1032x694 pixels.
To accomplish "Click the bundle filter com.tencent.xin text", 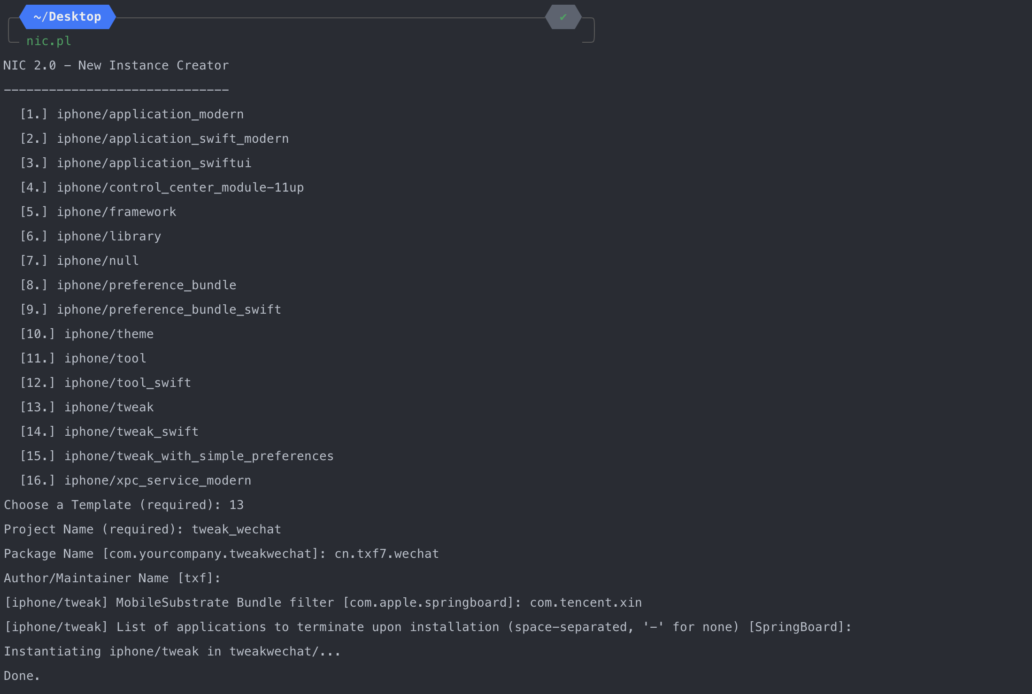I will click(x=586, y=602).
